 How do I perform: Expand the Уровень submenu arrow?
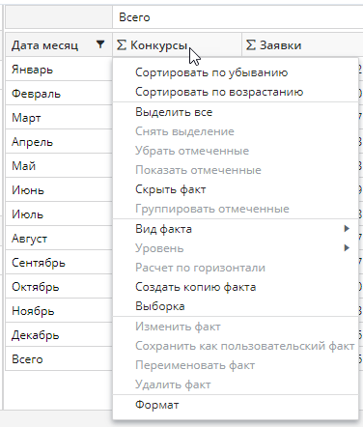[x=347, y=248]
